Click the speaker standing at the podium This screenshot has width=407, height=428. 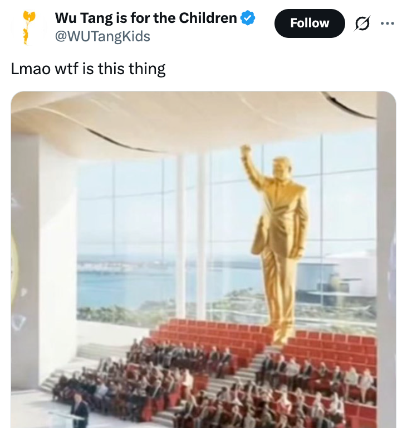(80, 410)
